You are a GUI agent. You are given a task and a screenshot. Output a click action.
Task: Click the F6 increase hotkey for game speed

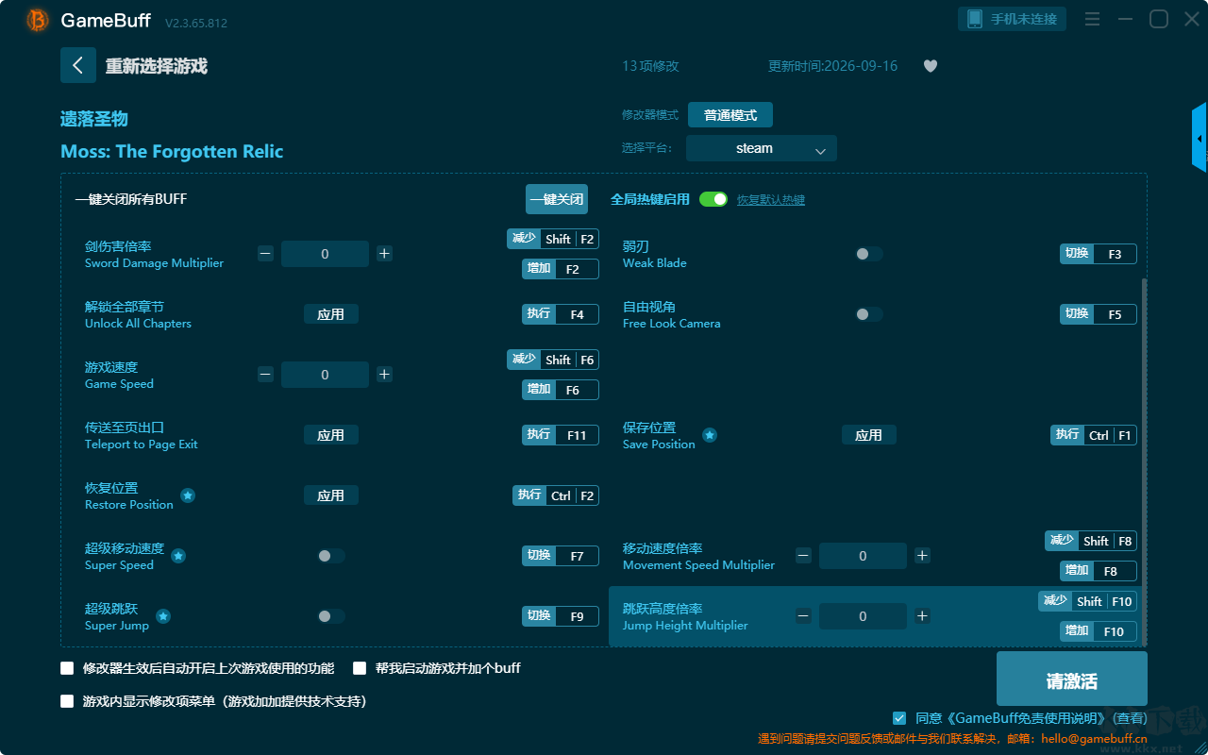point(561,390)
